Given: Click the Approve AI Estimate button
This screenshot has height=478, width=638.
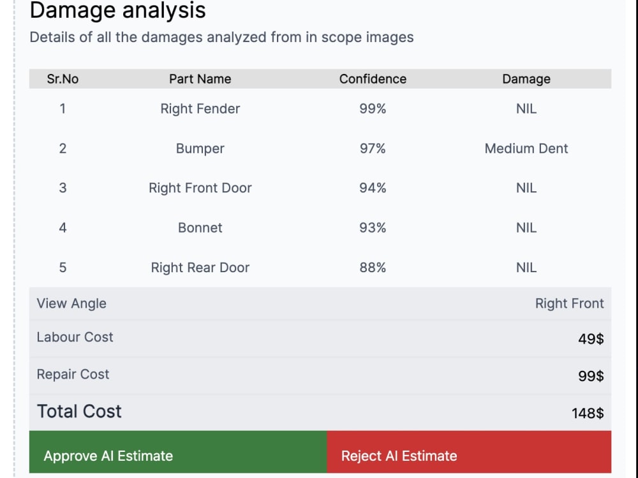Looking at the screenshot, I should tap(178, 452).
